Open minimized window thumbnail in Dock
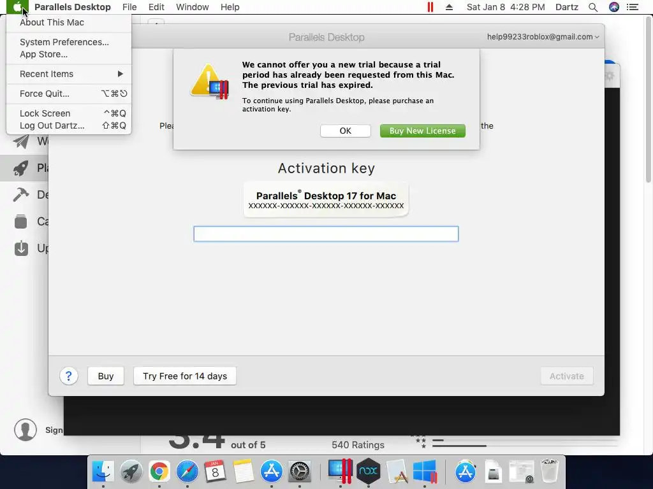 522,472
